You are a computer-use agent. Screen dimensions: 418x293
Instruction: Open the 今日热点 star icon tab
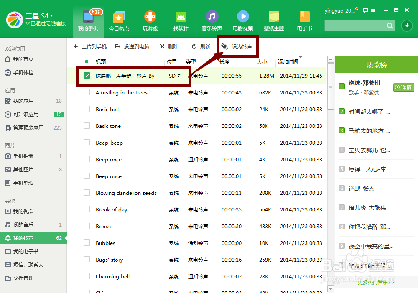(119, 18)
